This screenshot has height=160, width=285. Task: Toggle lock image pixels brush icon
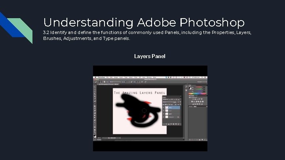pos(168,104)
